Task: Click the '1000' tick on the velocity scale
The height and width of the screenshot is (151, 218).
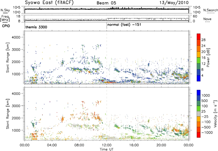Action: pos(206,95)
